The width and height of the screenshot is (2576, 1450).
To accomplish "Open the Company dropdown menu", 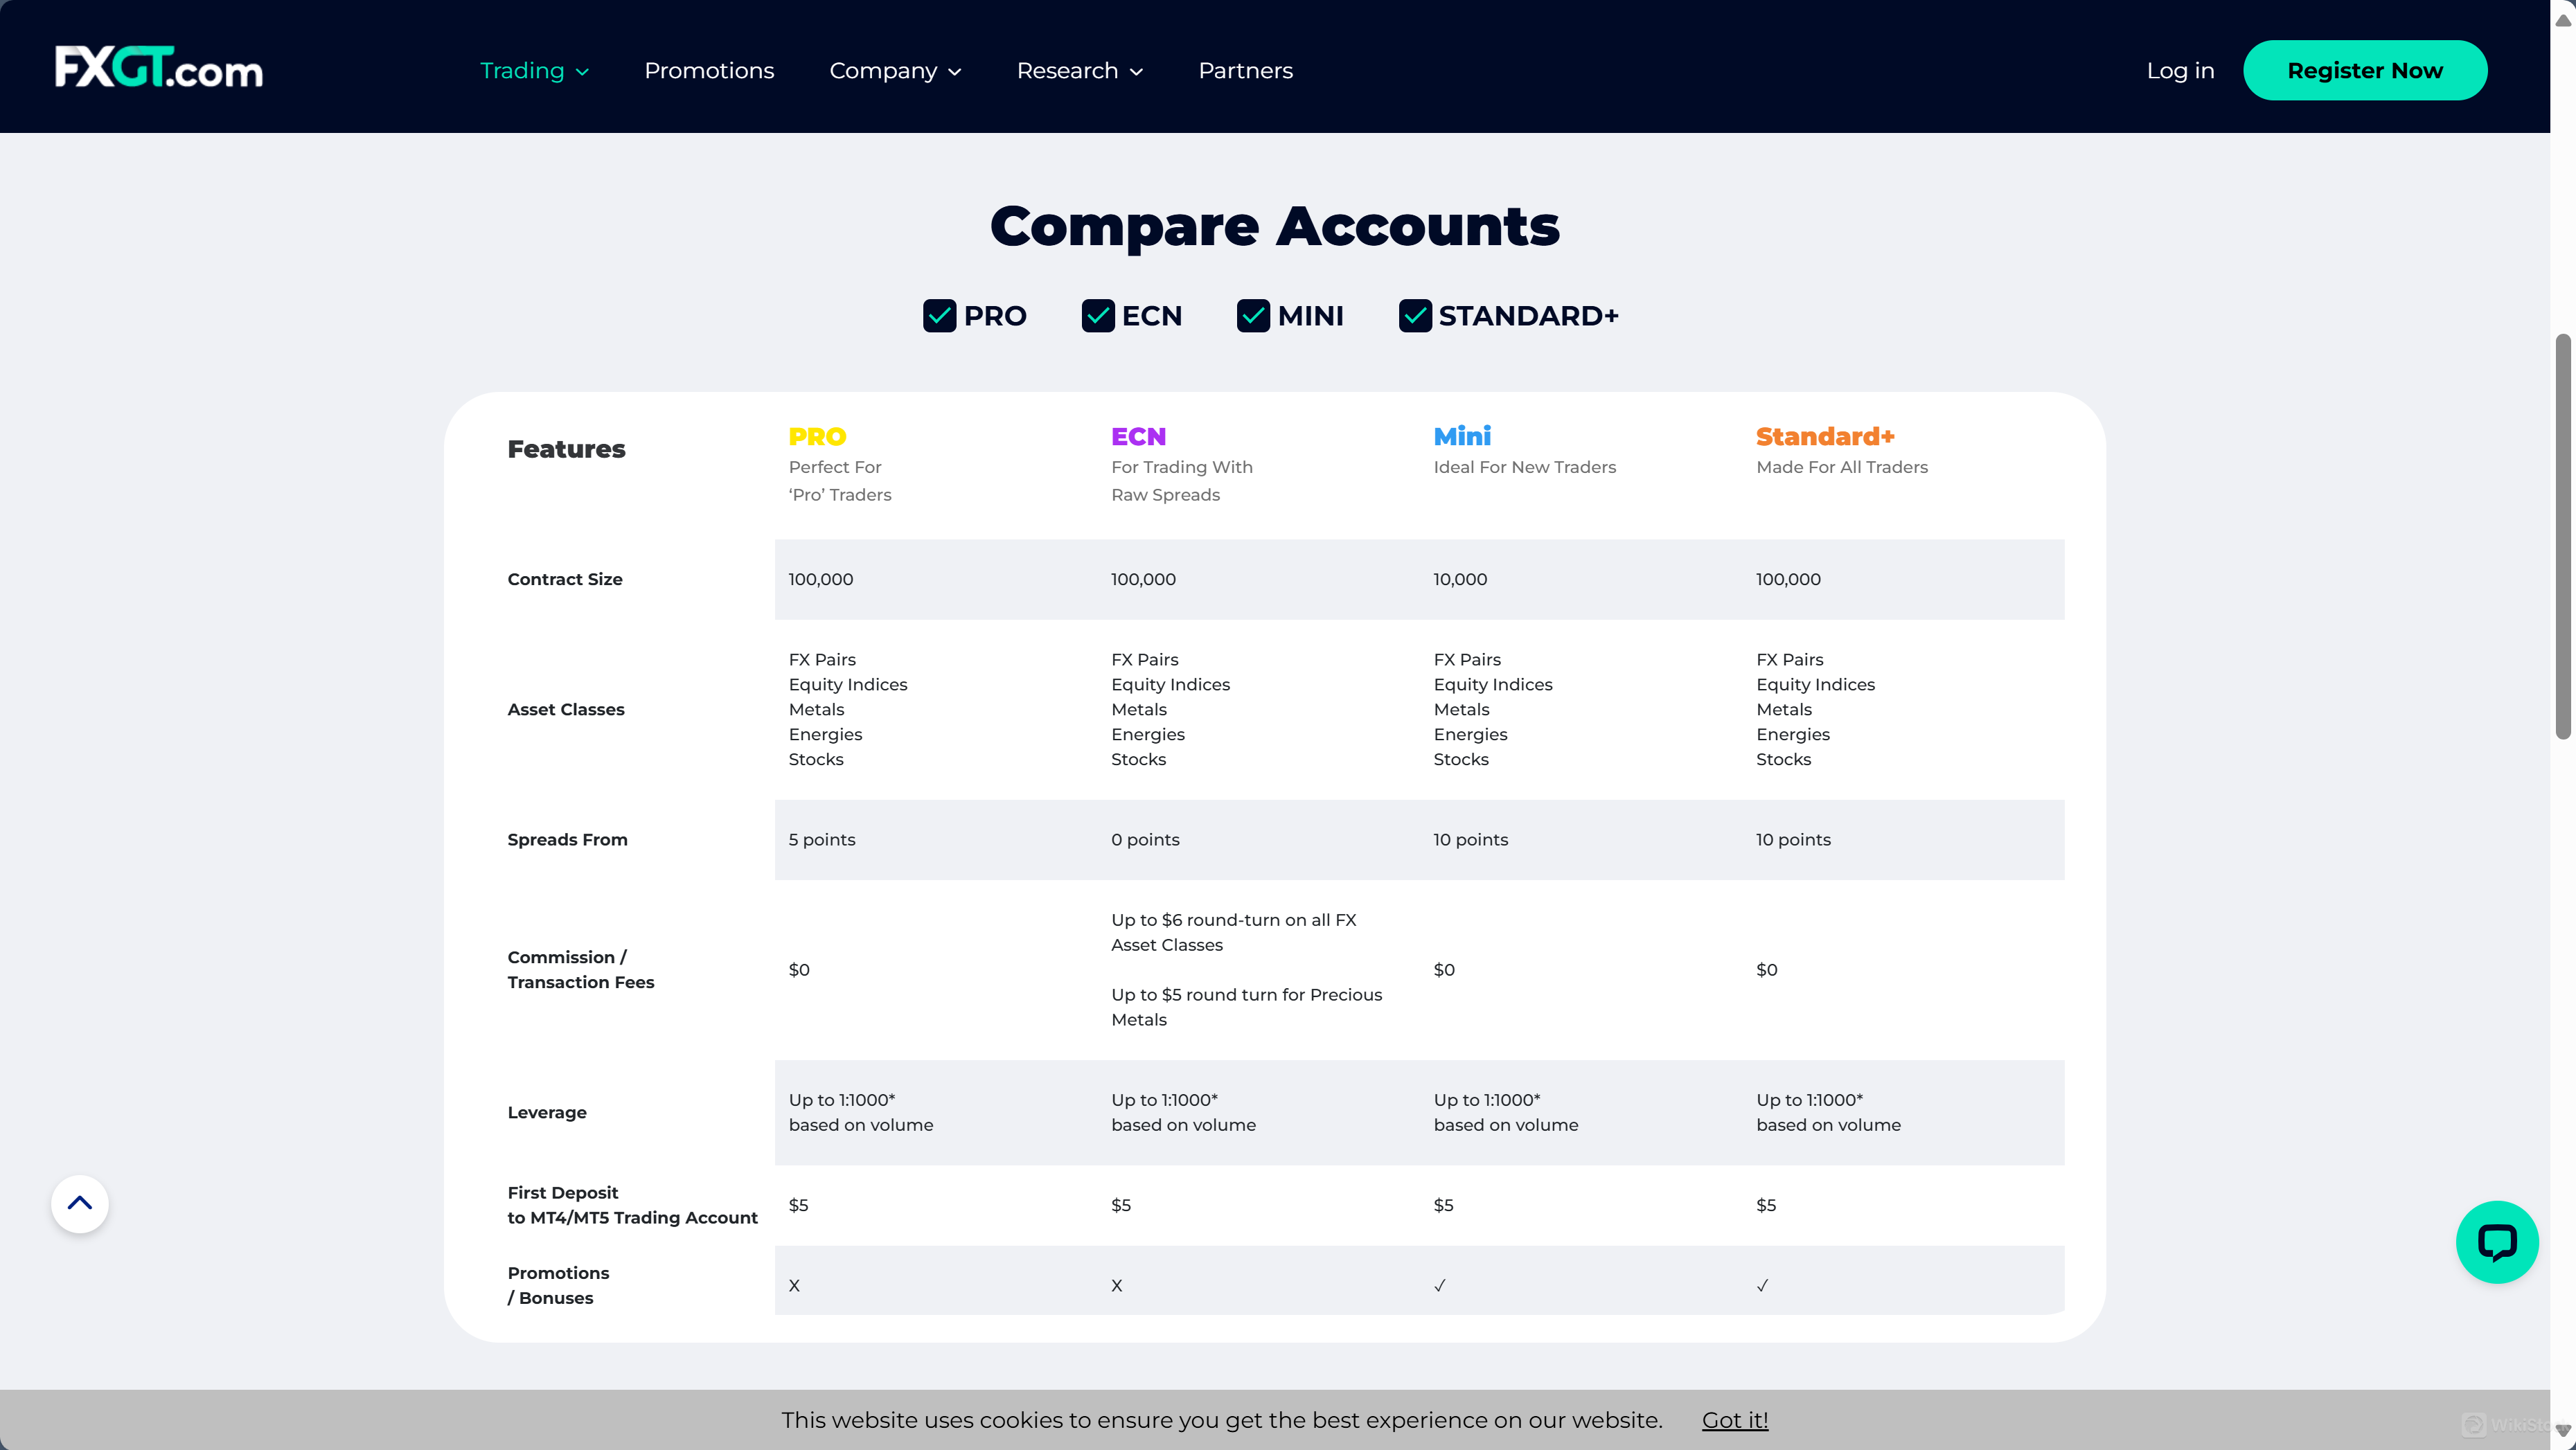I will [x=895, y=70].
